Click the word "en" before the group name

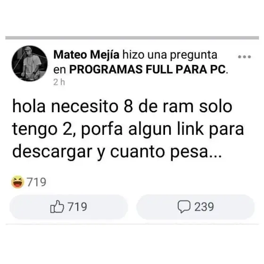59,70
